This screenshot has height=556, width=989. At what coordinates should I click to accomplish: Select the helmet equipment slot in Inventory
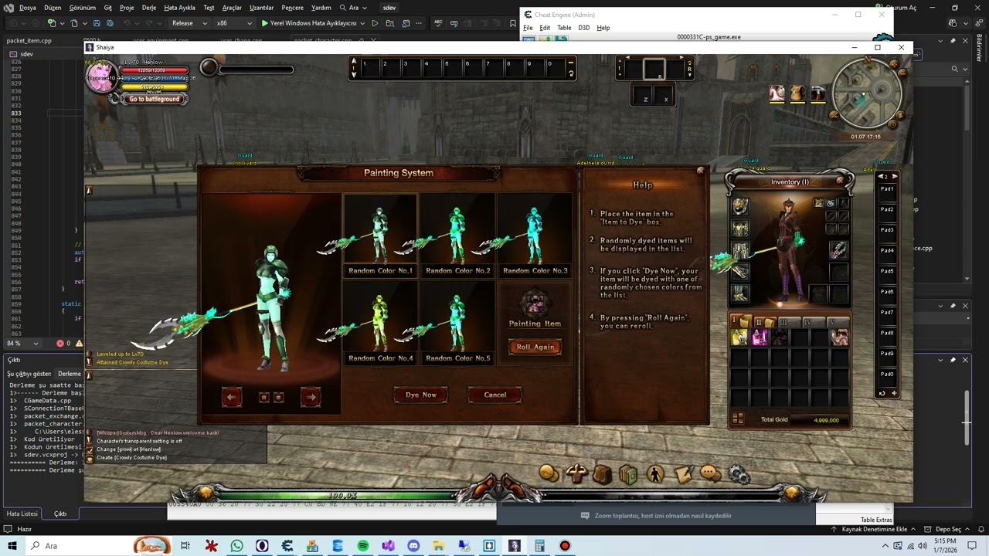coord(740,206)
